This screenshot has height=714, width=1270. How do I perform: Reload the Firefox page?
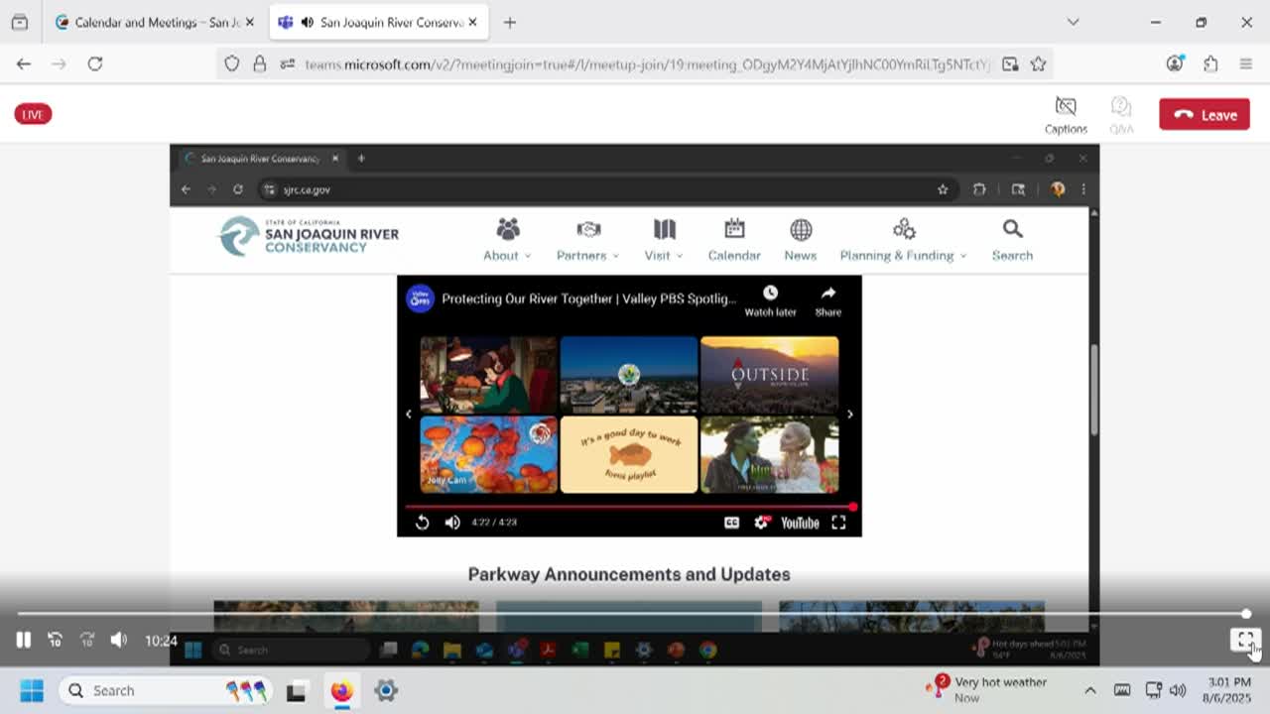95,63
